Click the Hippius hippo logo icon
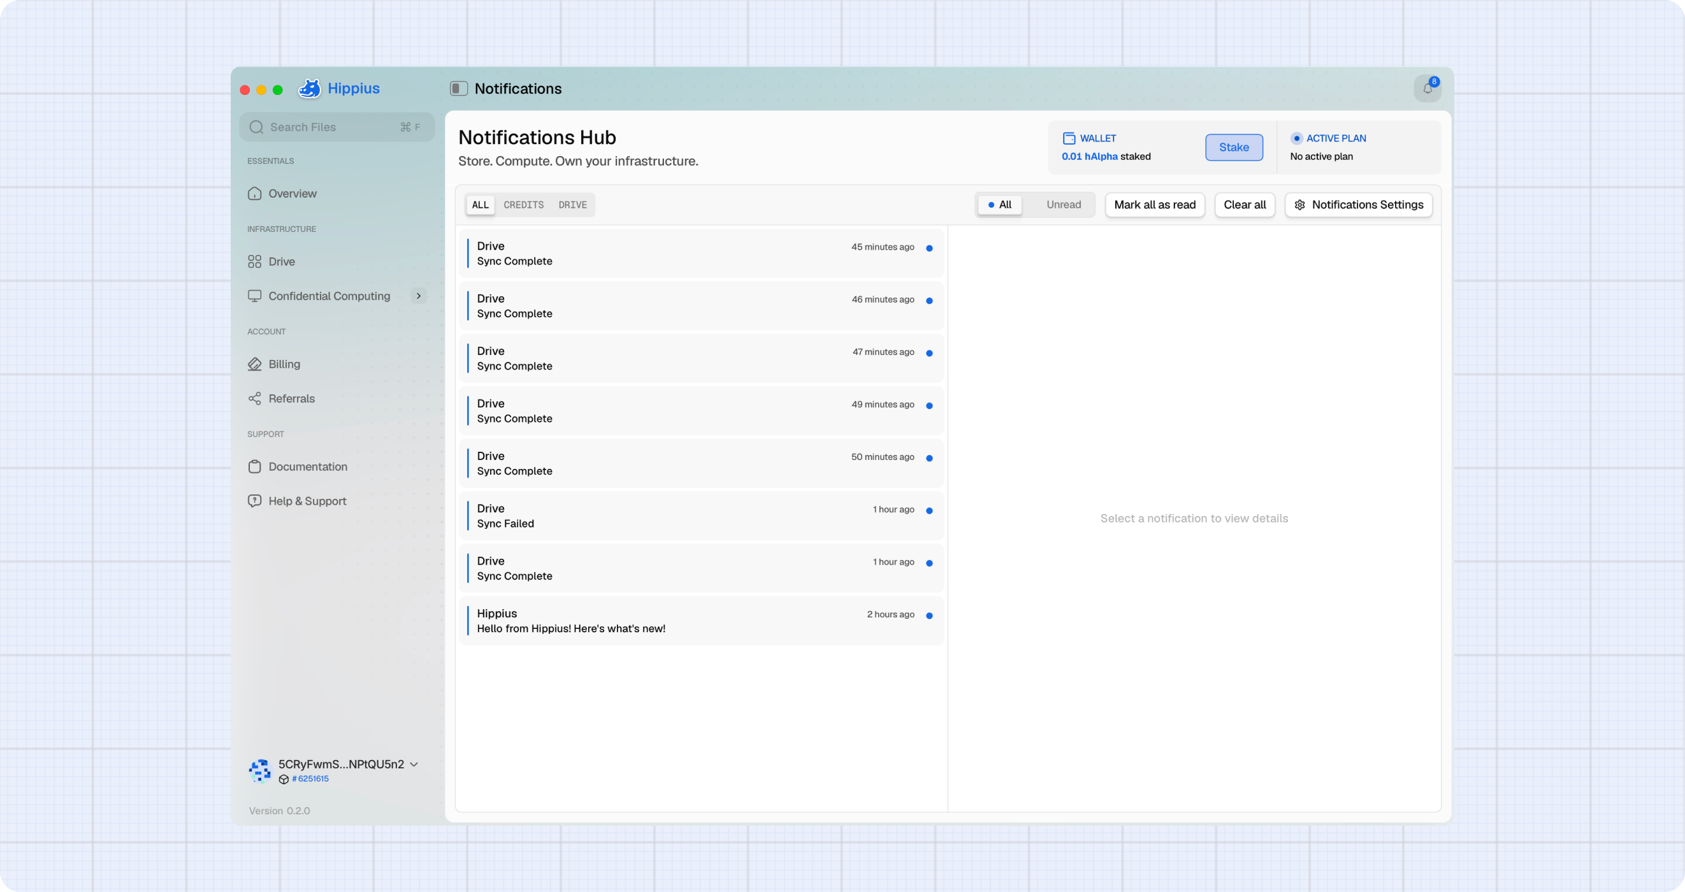Viewport: 1685px width, 892px height. (x=309, y=89)
